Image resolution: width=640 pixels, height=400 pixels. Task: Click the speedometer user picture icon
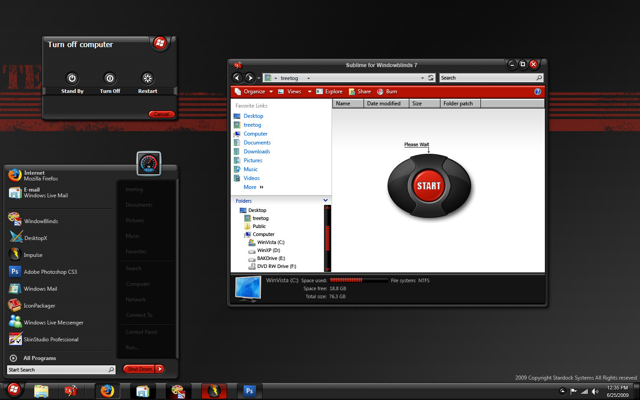click(x=149, y=164)
